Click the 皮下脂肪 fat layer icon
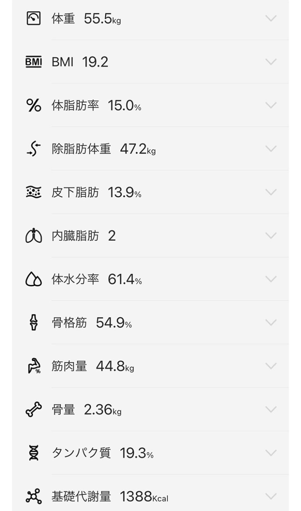301x511 pixels. [x=34, y=192]
